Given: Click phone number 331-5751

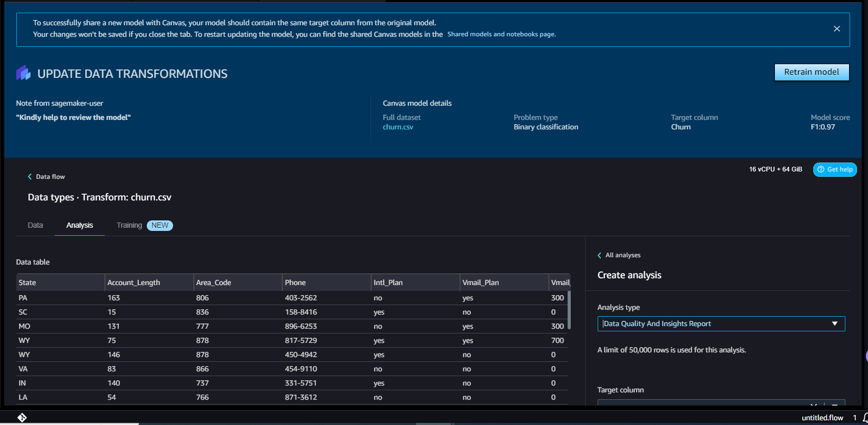Looking at the screenshot, I should pyautogui.click(x=301, y=383).
